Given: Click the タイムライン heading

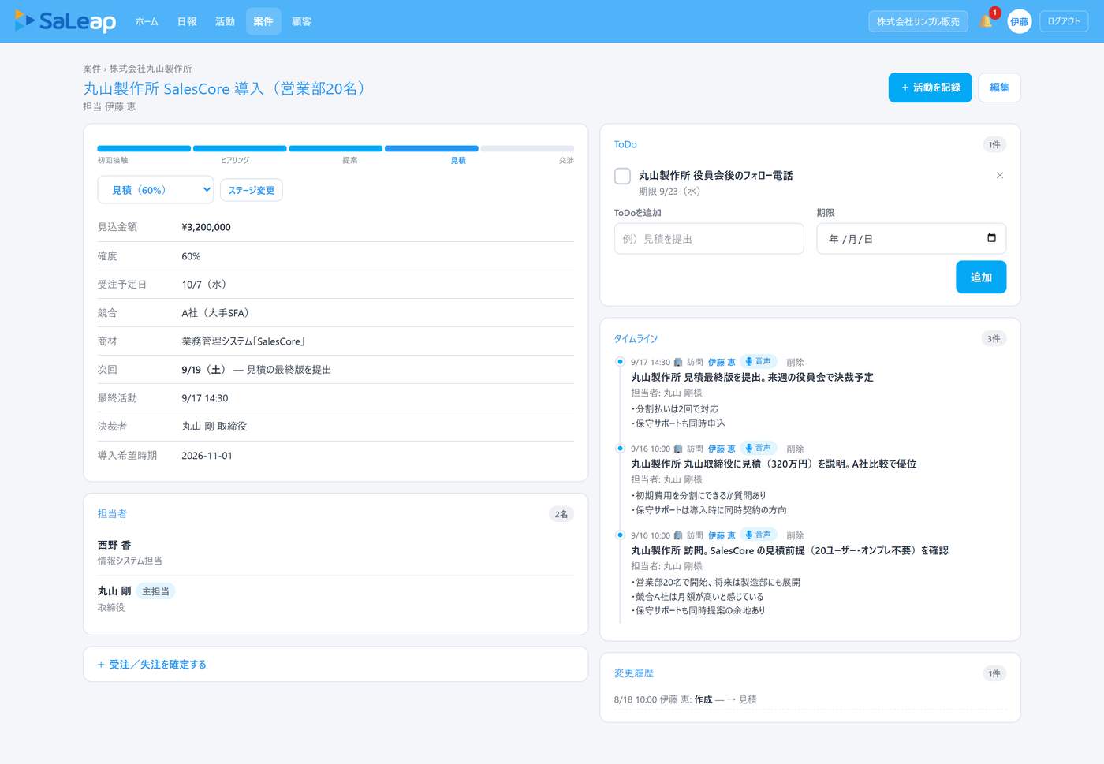Looking at the screenshot, I should click(636, 339).
